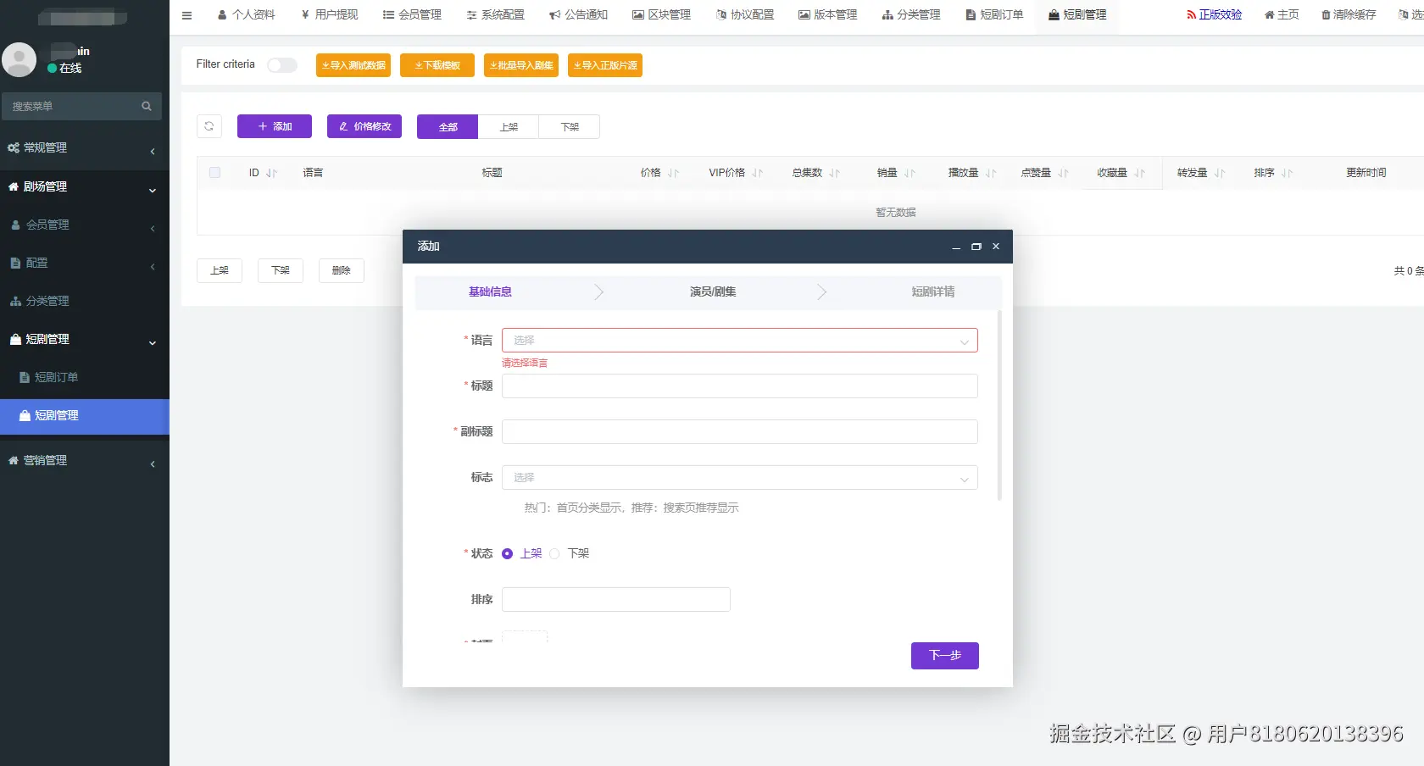This screenshot has height=766, width=1424.
Task: Click the sort arrows next to 销量
Action: coord(909,173)
